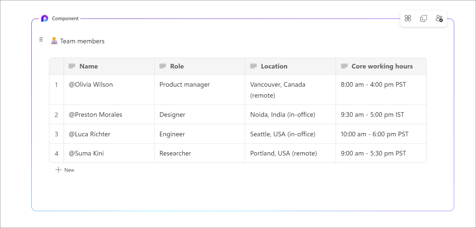The width and height of the screenshot is (476, 228).
Task: Add a row with the New button
Action: 65,170
